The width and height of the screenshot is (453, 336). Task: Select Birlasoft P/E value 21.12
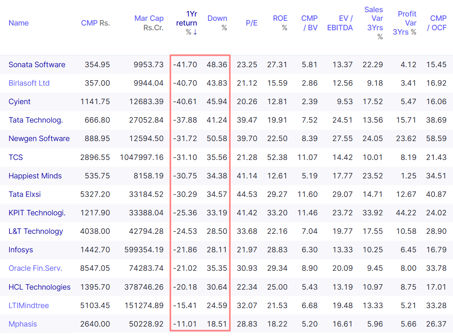click(247, 83)
